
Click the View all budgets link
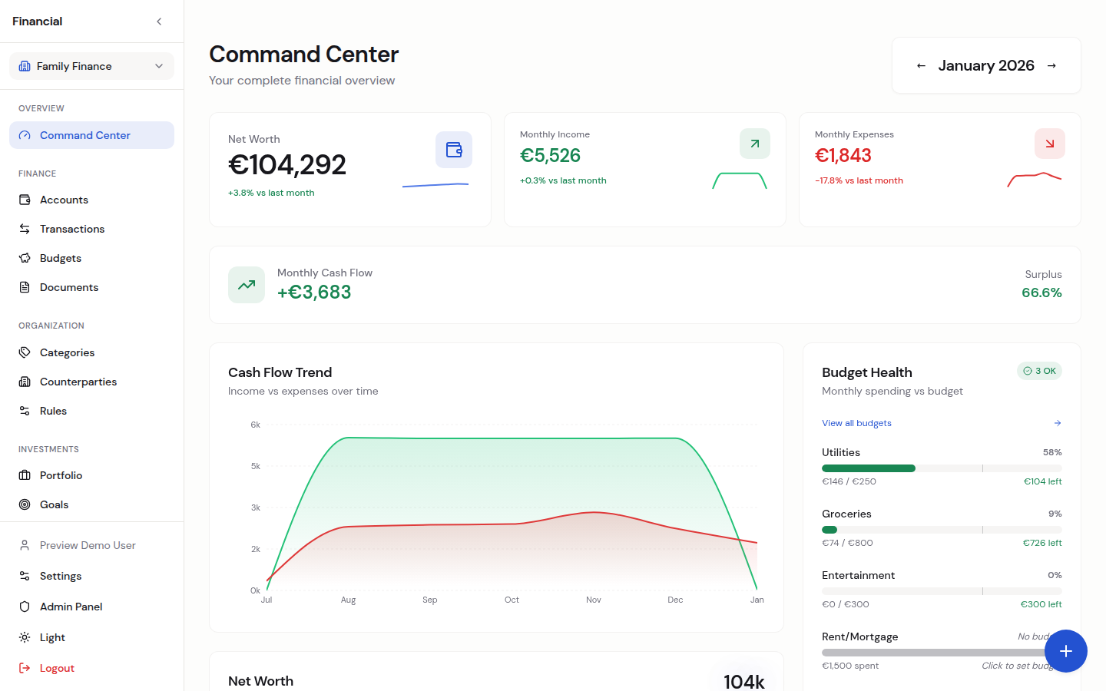click(x=856, y=423)
